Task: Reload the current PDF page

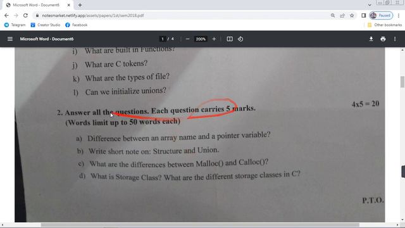Action: (x=25, y=15)
